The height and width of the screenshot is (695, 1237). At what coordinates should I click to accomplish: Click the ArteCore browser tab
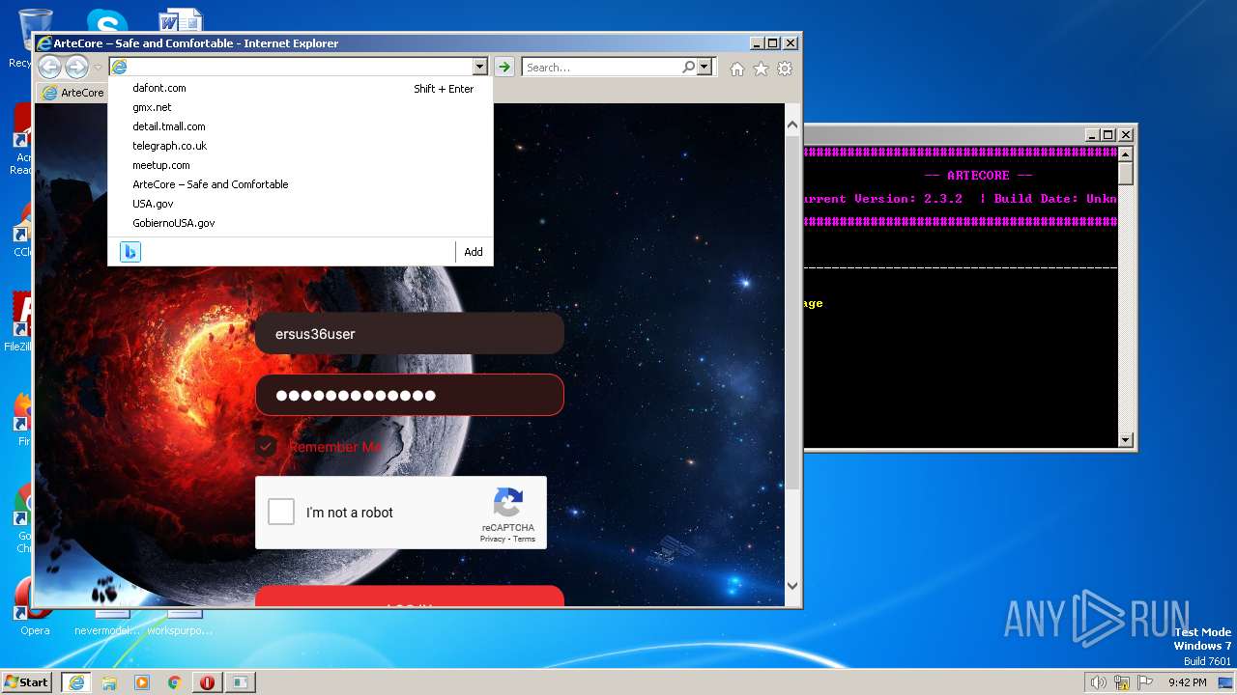pyautogui.click(x=72, y=93)
